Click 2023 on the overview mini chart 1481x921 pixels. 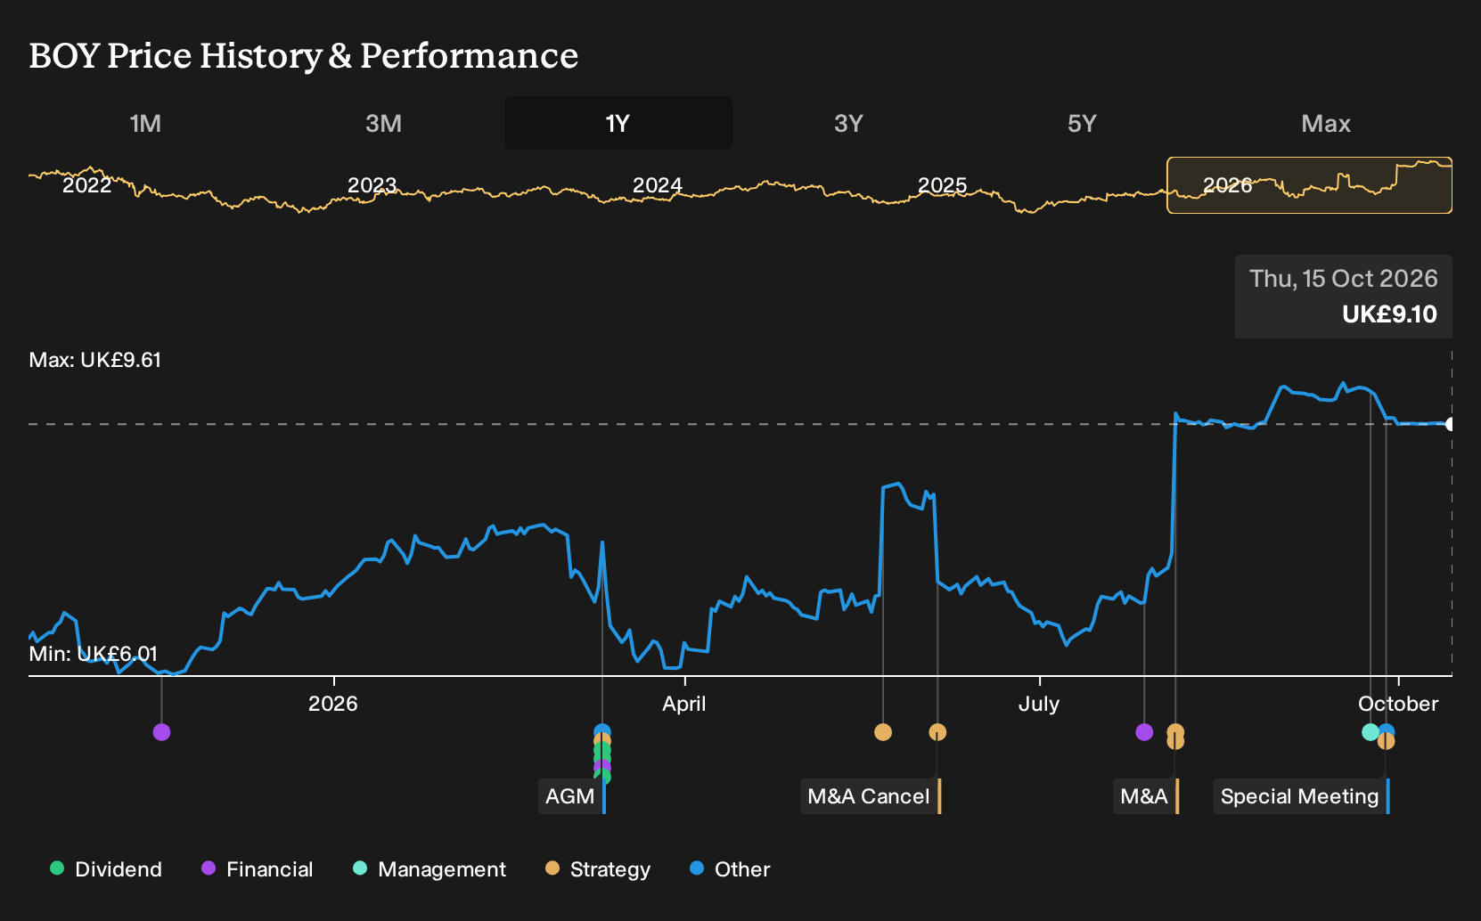[372, 185]
